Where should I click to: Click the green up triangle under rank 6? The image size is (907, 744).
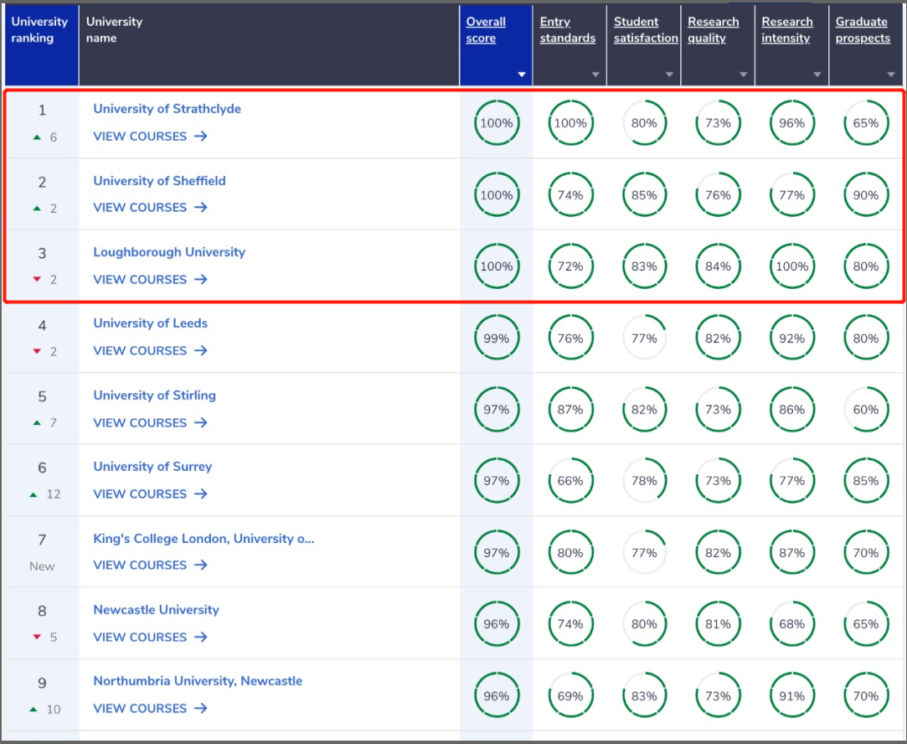click(x=33, y=494)
